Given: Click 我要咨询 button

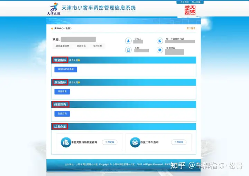Looking at the screenshot, I should coord(62,114).
